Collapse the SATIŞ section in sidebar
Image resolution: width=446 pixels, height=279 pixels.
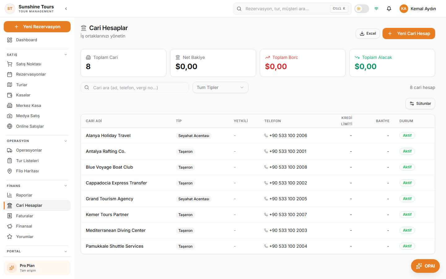point(66,55)
